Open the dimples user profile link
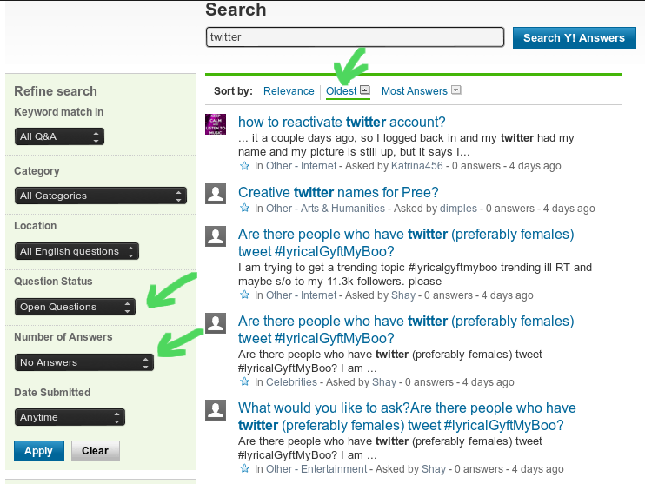645x484 pixels. [x=458, y=208]
